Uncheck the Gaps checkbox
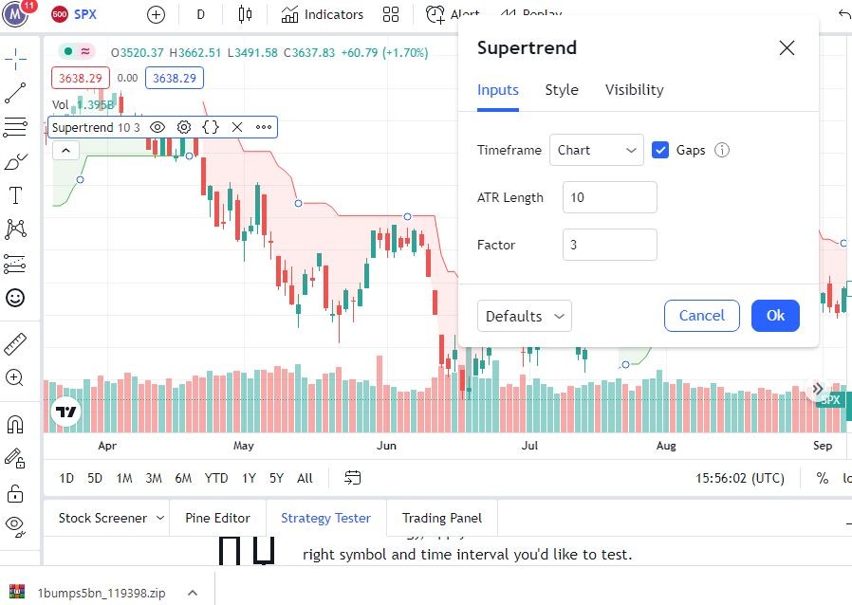Screen dimensions: 852x605 click(660, 150)
